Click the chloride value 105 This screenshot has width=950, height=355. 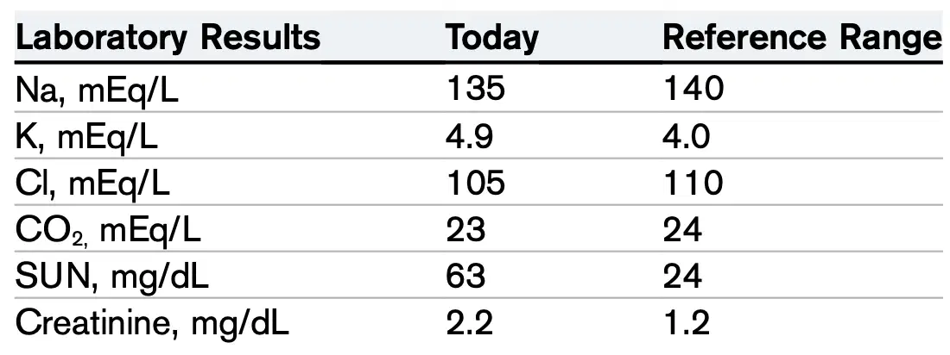click(x=476, y=182)
